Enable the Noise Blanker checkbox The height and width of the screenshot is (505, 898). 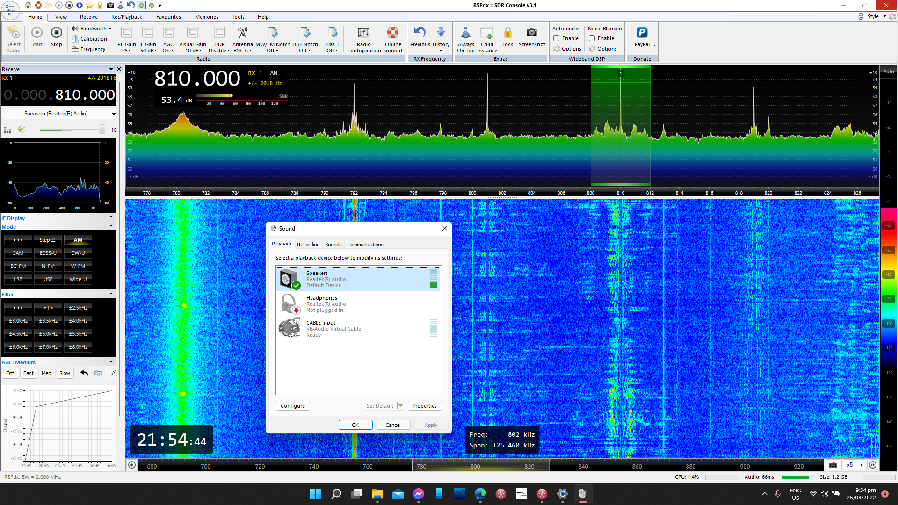592,38
